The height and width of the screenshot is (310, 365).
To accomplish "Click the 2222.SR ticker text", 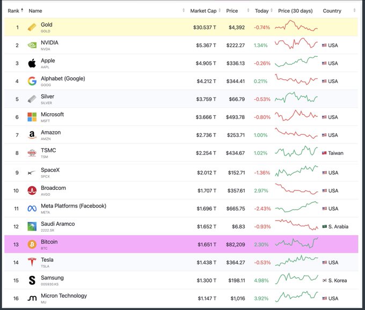I will tap(47, 230).
